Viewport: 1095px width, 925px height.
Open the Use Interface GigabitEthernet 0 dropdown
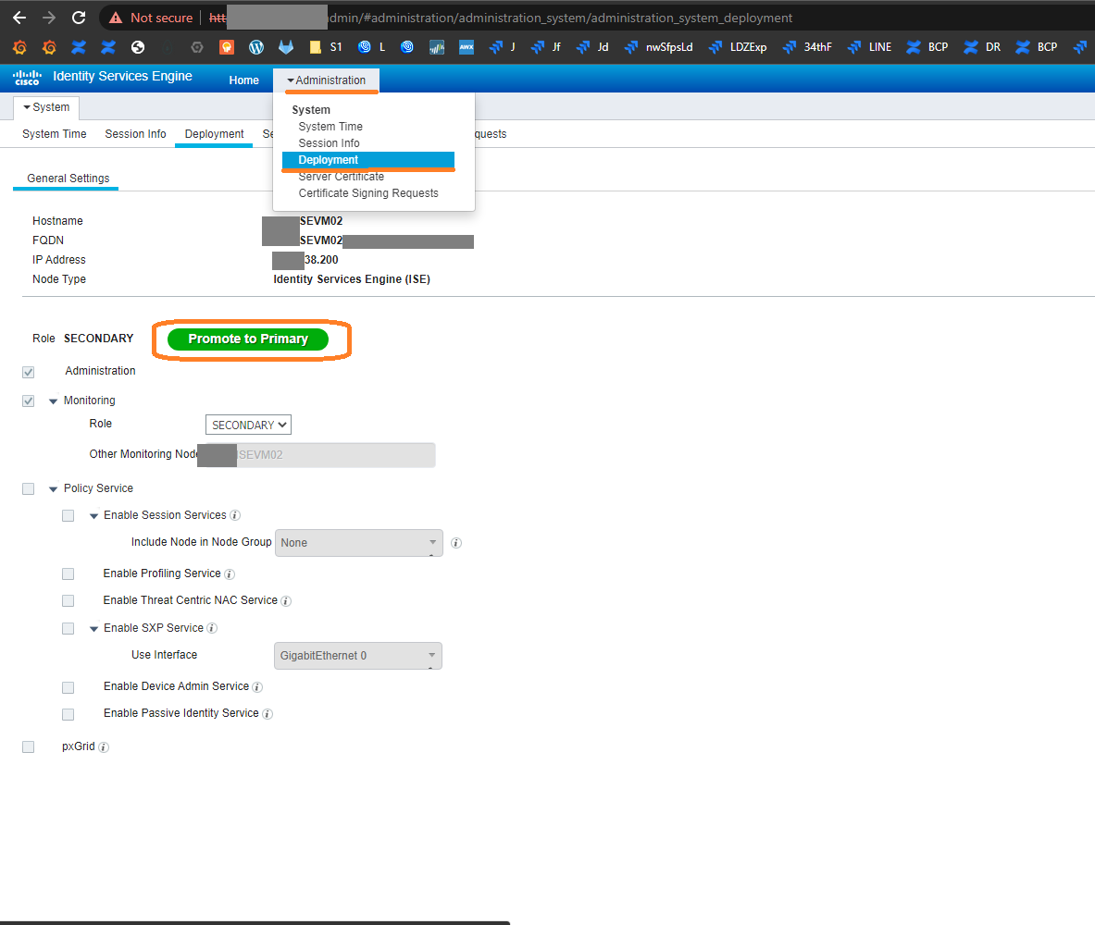point(358,656)
